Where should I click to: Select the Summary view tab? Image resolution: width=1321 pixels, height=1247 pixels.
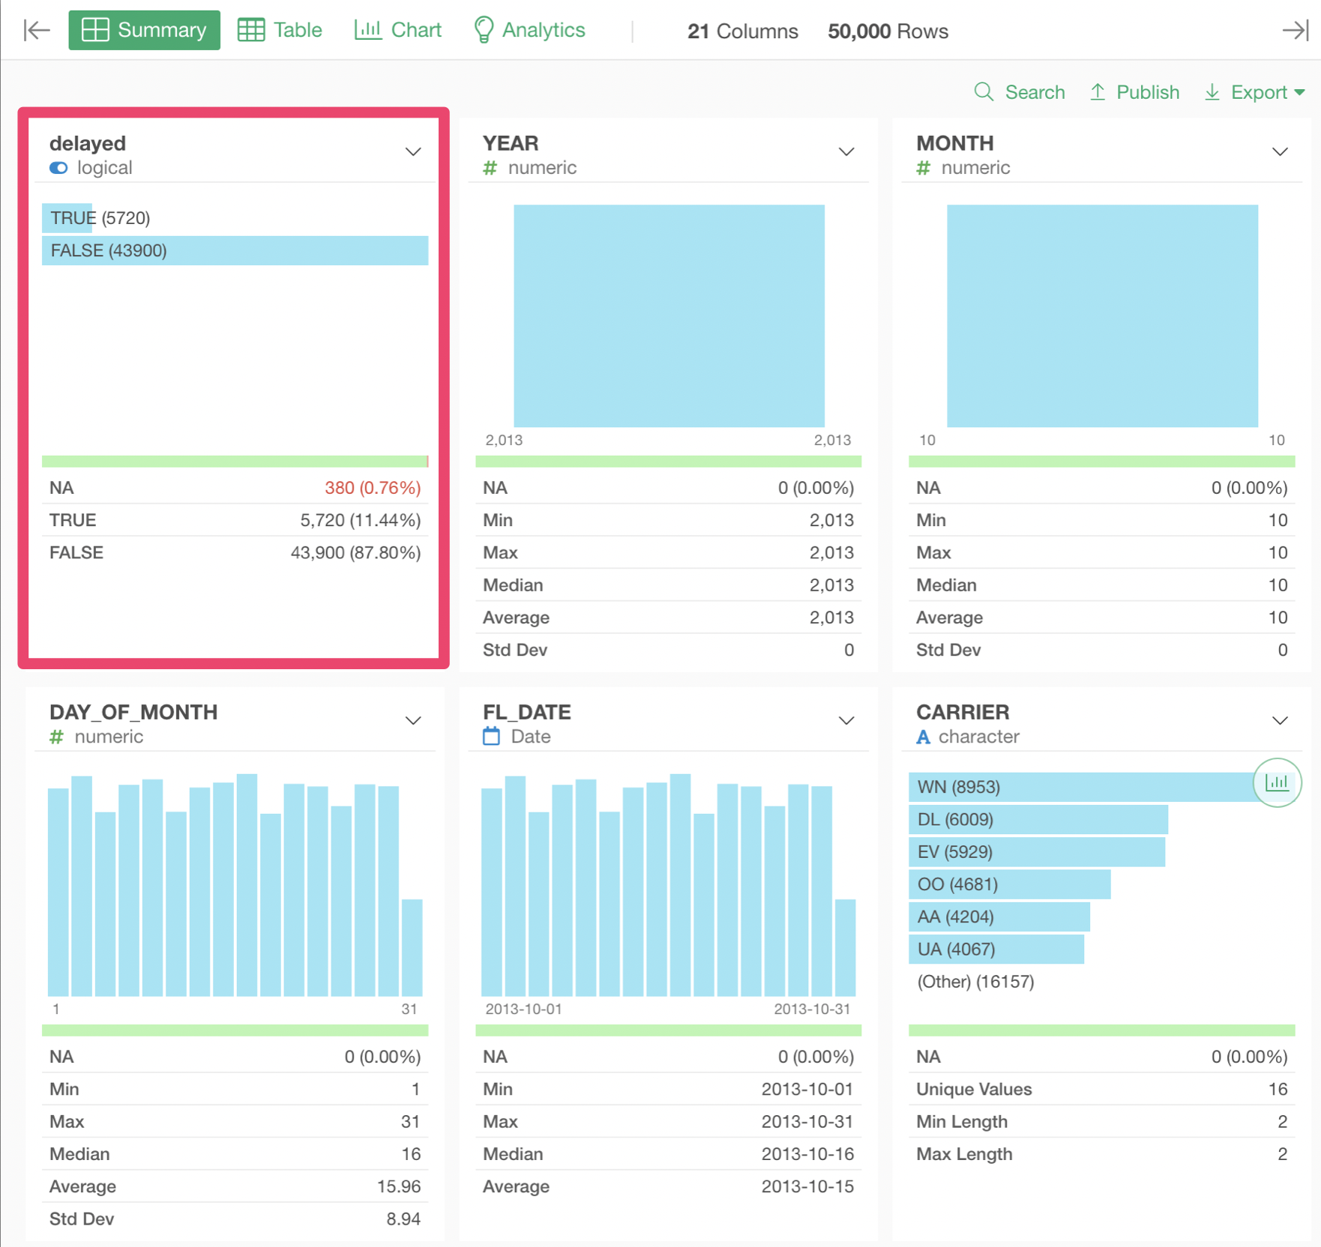[x=144, y=30]
